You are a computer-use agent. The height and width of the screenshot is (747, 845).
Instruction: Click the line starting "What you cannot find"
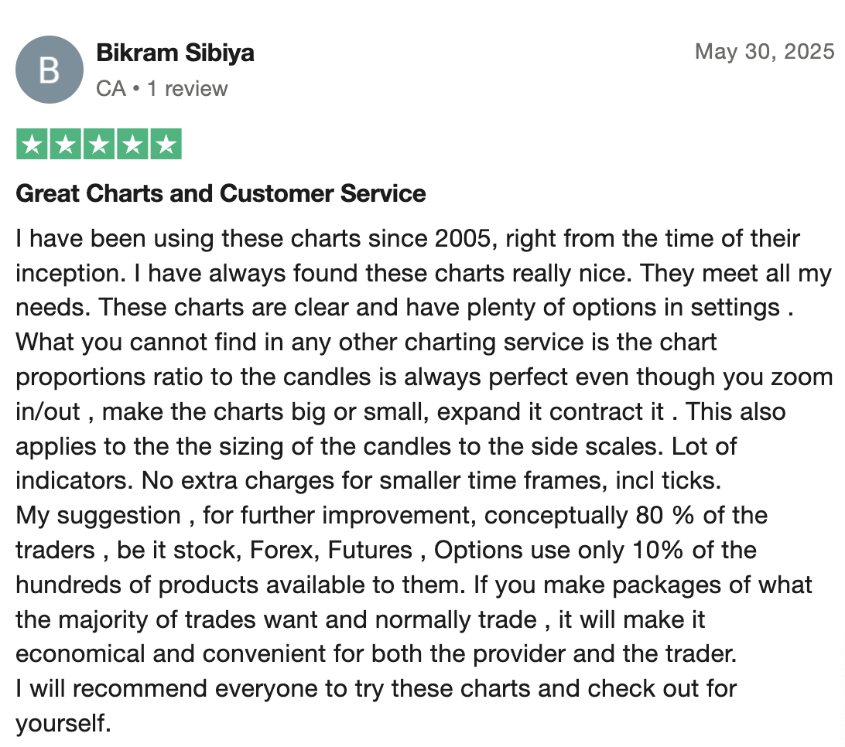click(367, 343)
